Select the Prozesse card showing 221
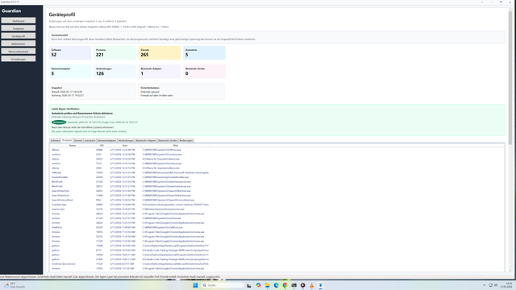The width and height of the screenshot is (516, 290). [114, 52]
